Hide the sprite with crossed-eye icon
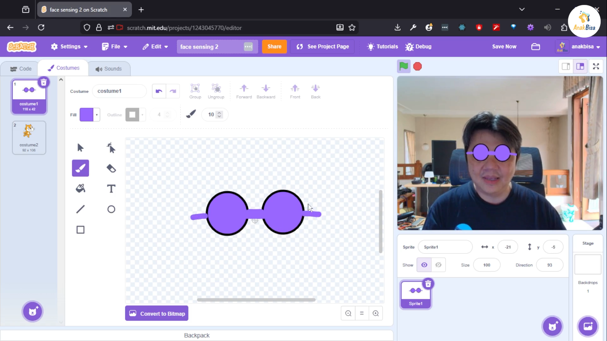Viewport: 607px width, 341px height. 438,265
